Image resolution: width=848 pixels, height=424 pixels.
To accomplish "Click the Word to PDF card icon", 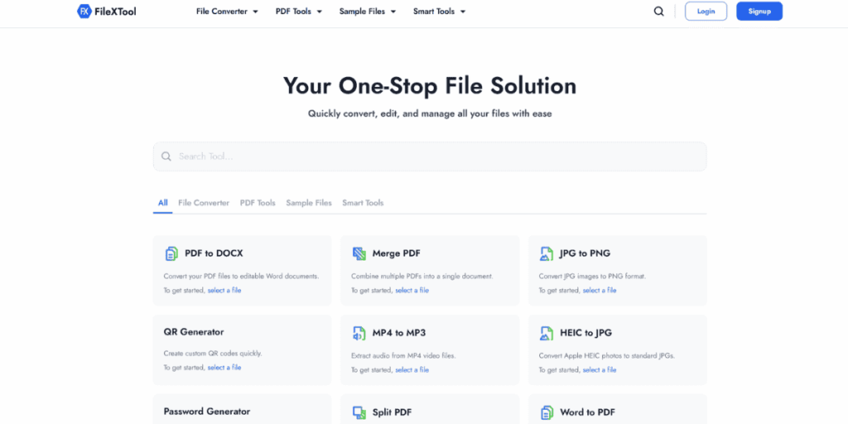I will 547,412.
